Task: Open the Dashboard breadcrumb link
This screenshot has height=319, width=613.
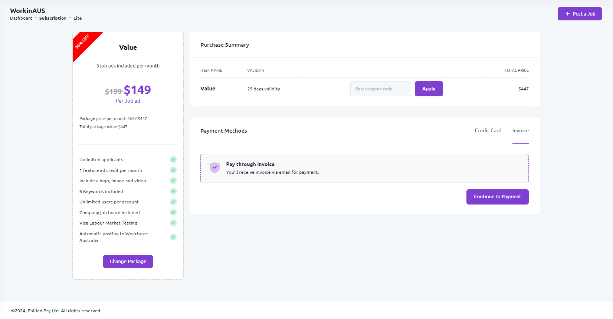Action: click(x=21, y=18)
